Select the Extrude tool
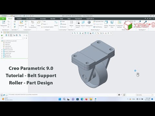The width and height of the screenshot is (155, 116). tap(63, 24)
